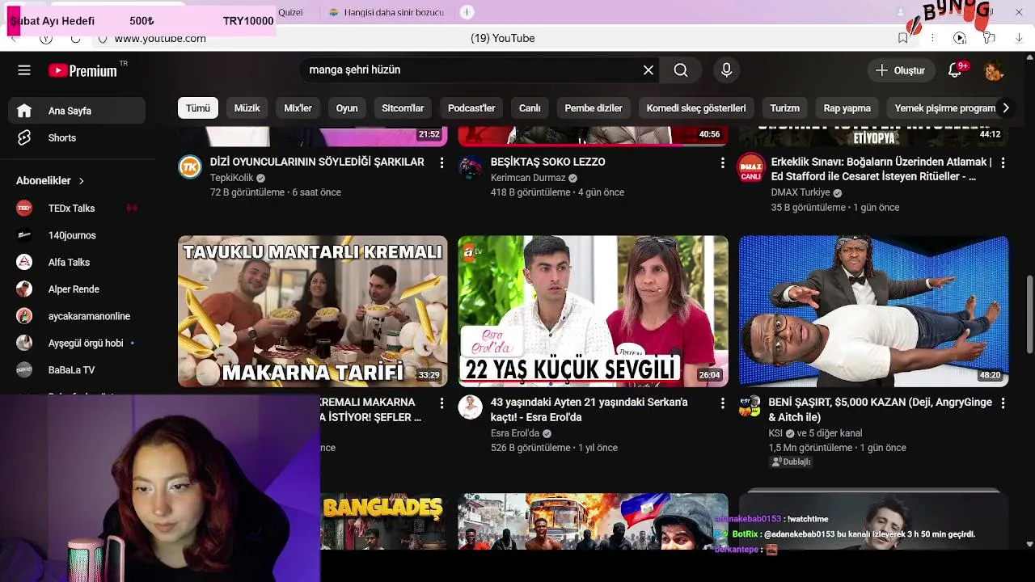Click the browser downloads icon
Image resolution: width=1035 pixels, height=582 pixels.
point(1019,38)
